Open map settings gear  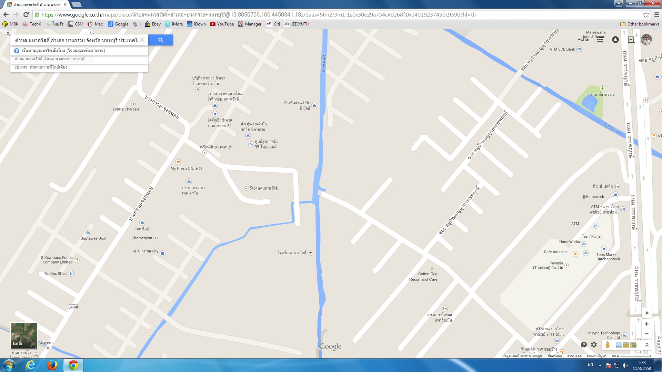(x=594, y=344)
